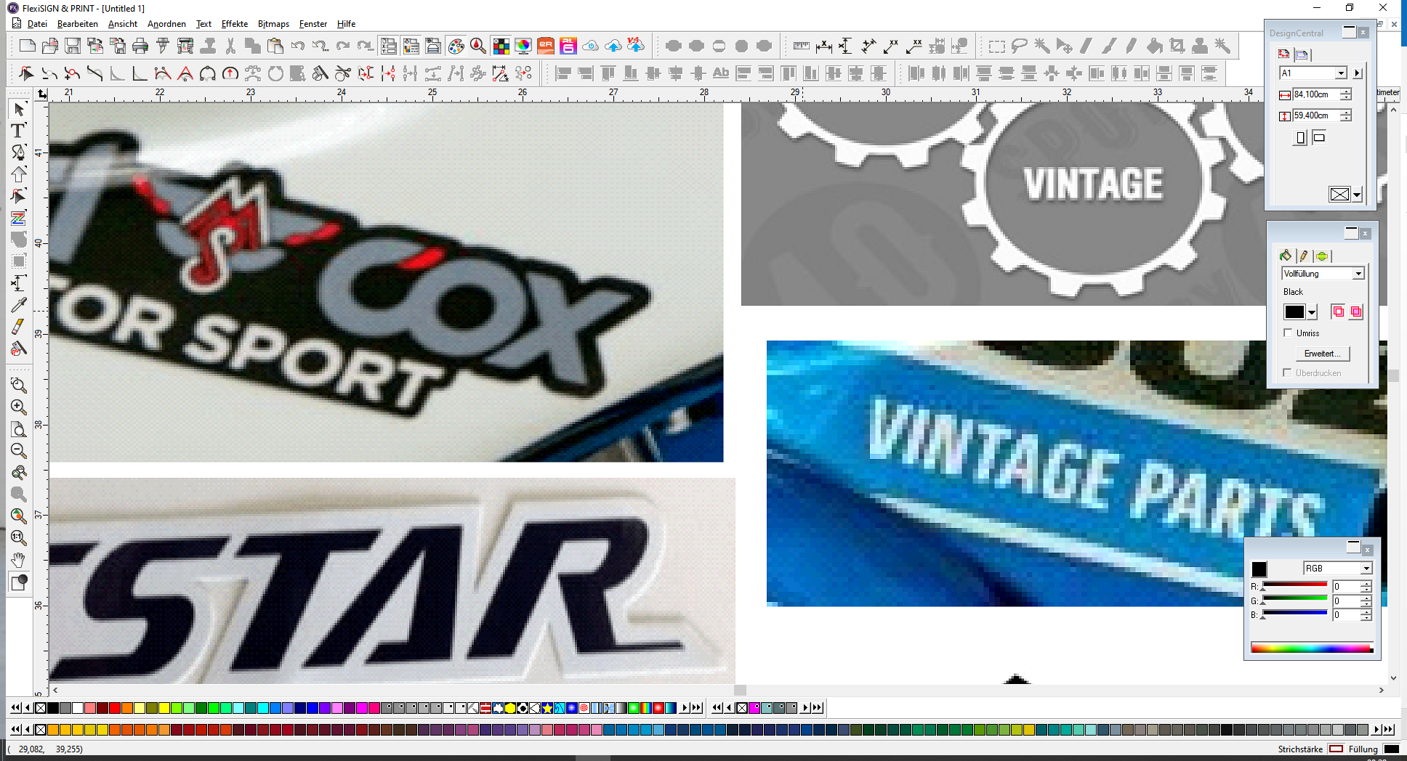
Task: Click the Erweitert... button
Action: (x=1322, y=354)
